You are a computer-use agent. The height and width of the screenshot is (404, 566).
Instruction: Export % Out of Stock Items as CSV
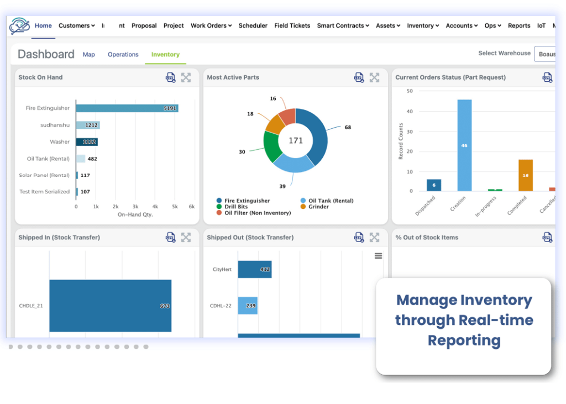click(547, 237)
